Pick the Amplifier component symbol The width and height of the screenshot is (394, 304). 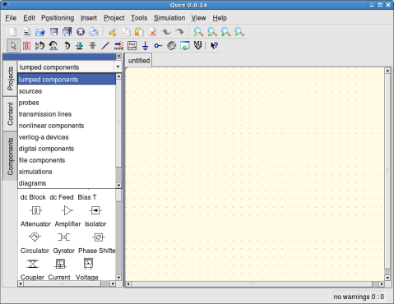click(67, 210)
